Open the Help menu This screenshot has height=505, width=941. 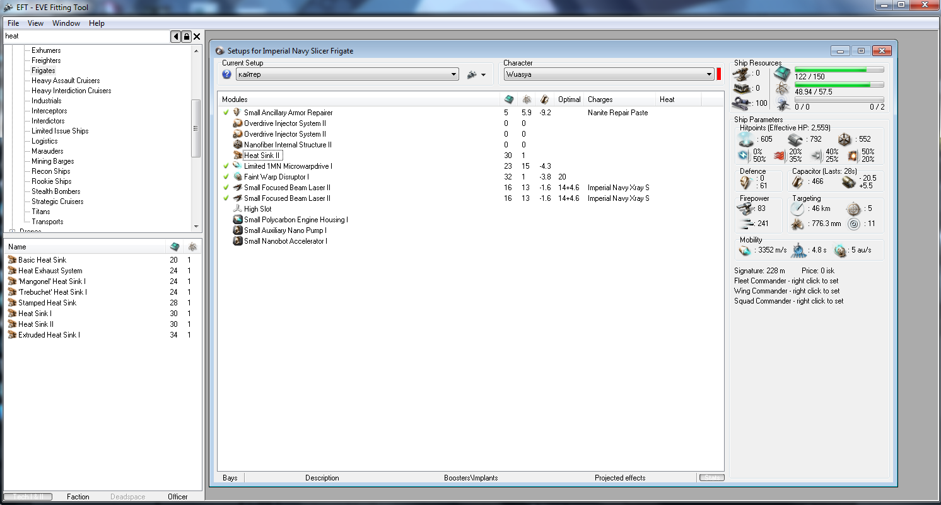[96, 23]
